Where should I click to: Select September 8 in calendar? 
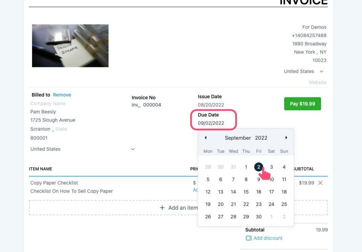tap(246, 180)
